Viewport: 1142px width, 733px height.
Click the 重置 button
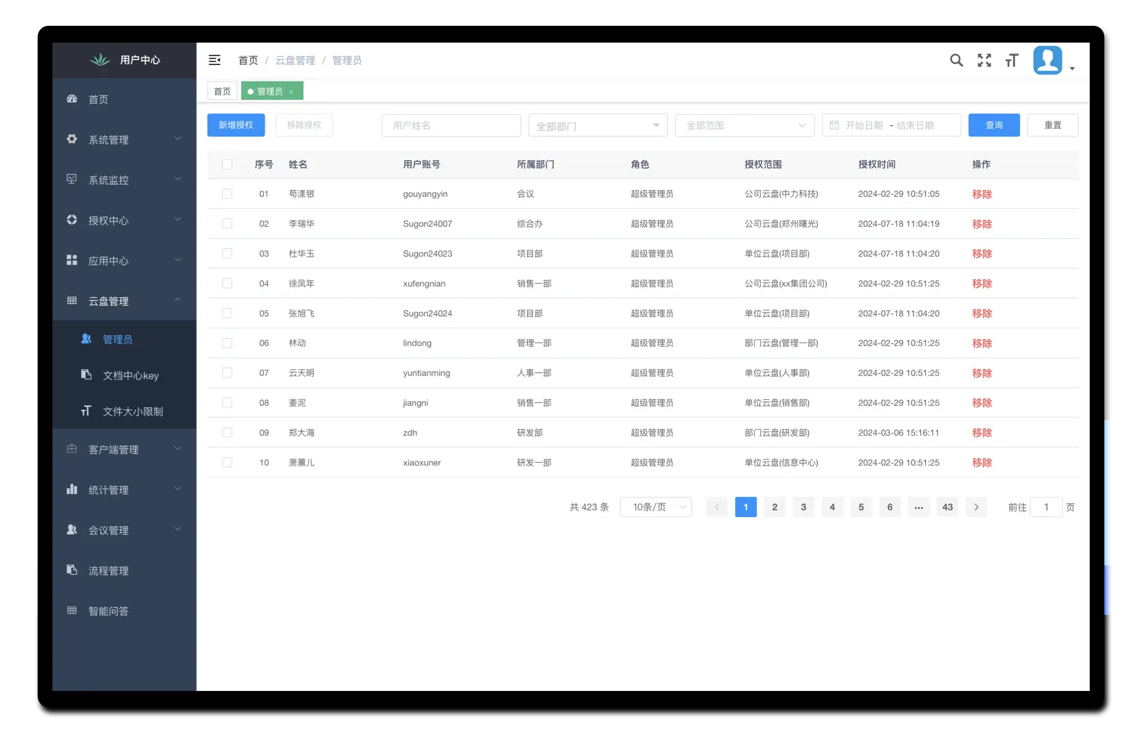(x=1052, y=125)
